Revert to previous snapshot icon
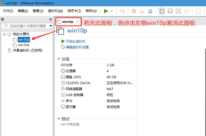 [142, 11]
